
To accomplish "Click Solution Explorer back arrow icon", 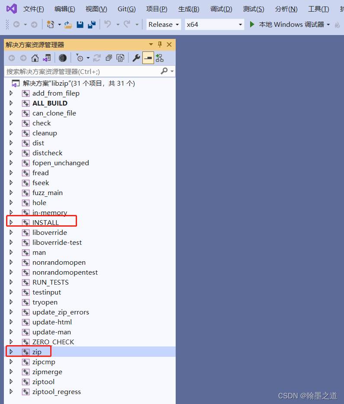I will click(x=12, y=58).
